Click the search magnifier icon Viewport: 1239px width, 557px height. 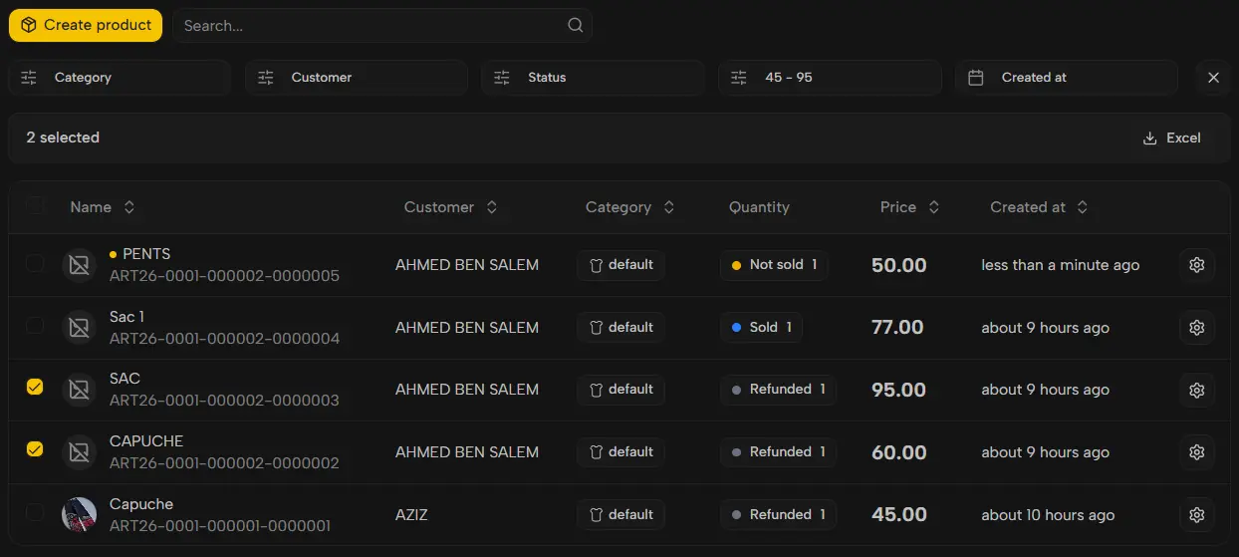point(575,26)
